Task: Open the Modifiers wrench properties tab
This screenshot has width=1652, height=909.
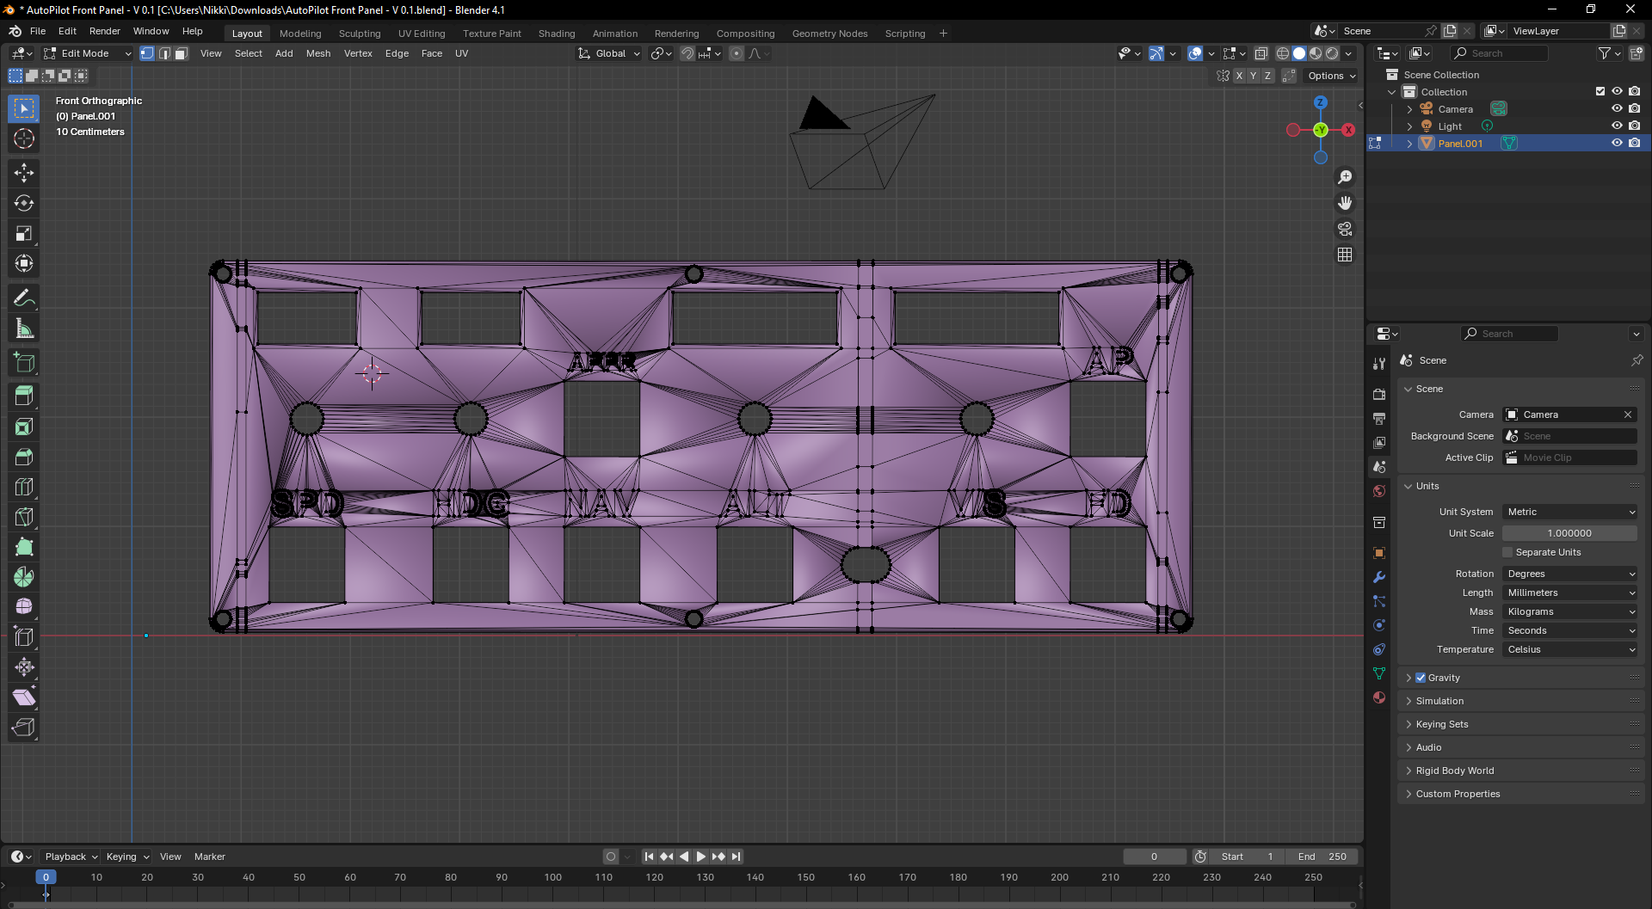Action: pos(1379,577)
